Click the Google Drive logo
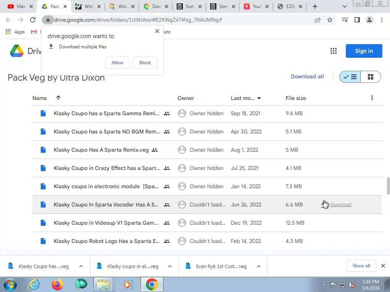This screenshot has height=292, width=390. [x=17, y=51]
